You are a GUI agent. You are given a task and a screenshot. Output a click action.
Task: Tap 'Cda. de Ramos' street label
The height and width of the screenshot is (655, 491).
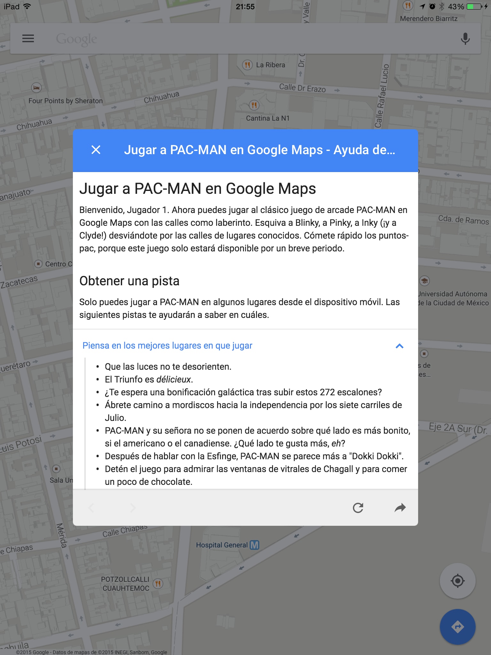tap(464, 220)
